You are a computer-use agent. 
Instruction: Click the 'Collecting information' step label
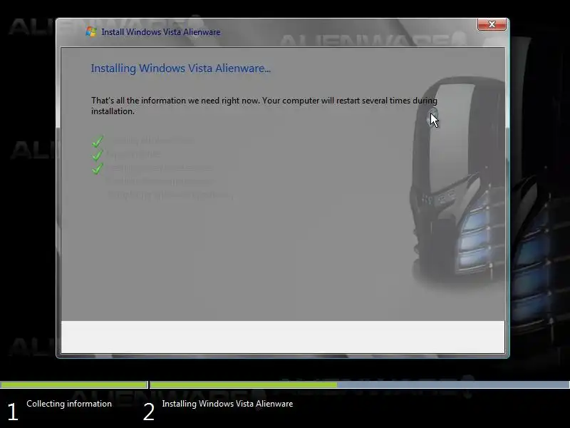click(x=69, y=404)
